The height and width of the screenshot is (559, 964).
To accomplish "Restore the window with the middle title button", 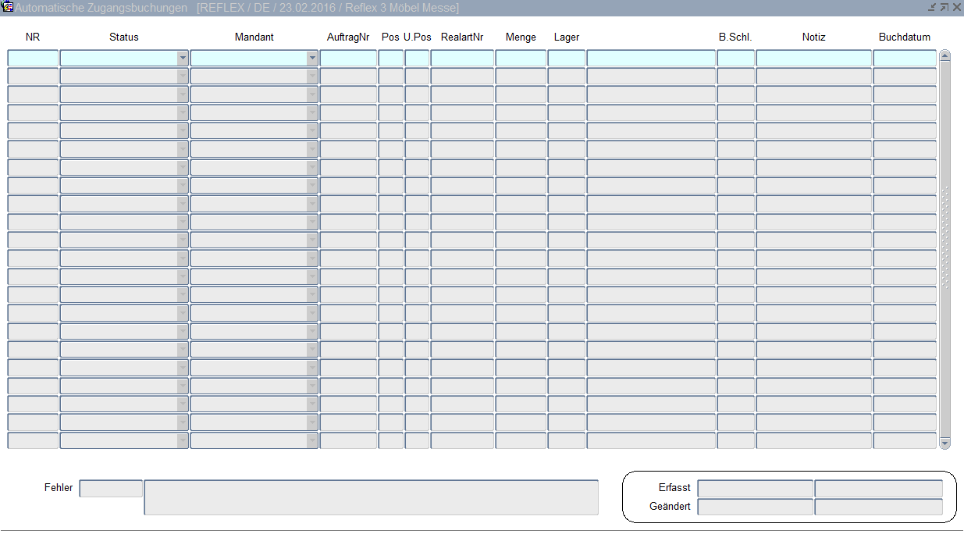I will click(944, 7).
